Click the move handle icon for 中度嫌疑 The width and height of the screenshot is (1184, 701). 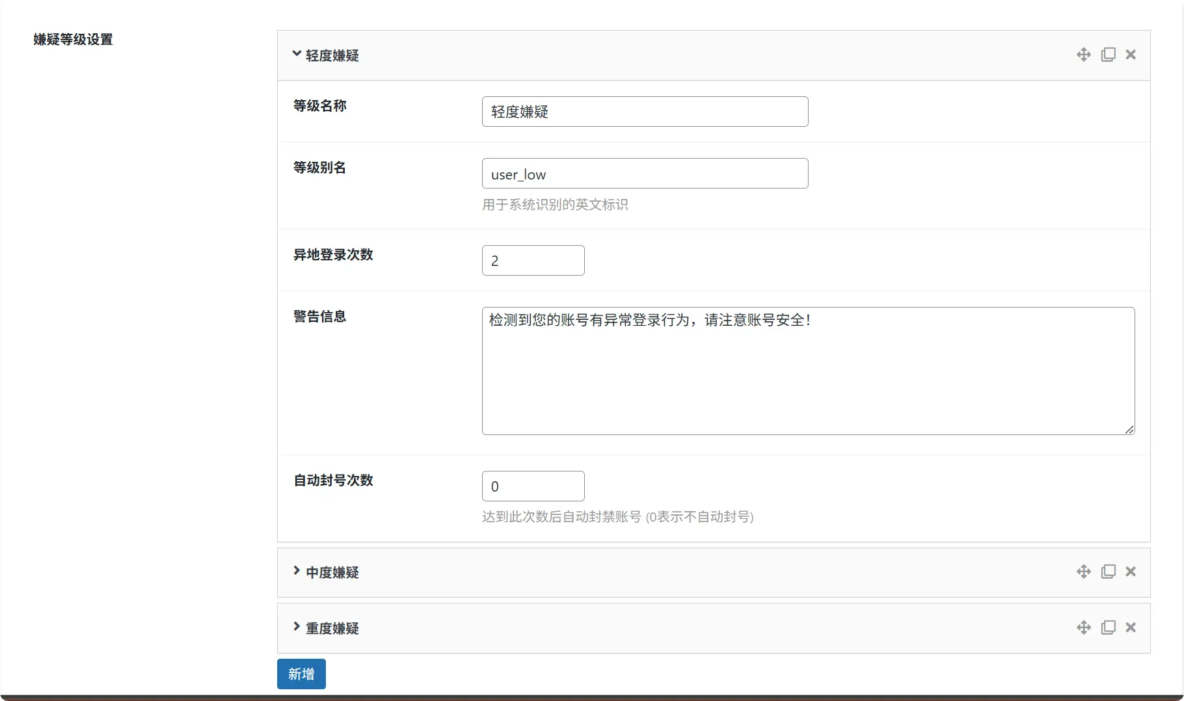(1083, 572)
